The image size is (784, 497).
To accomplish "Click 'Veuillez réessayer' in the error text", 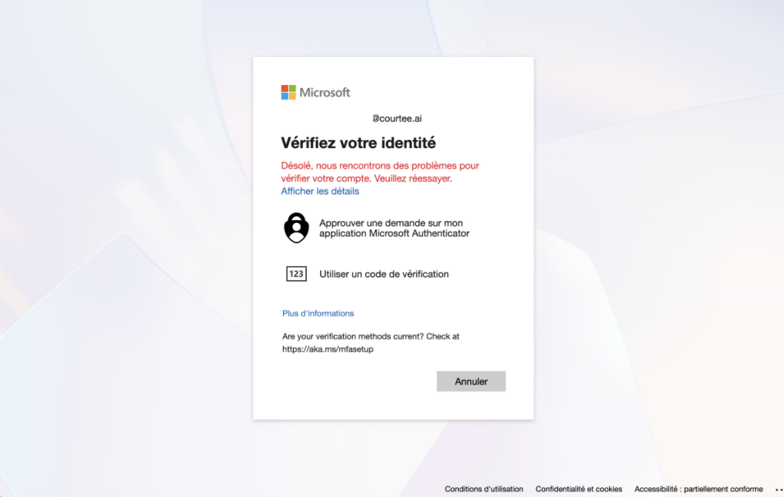I will pyautogui.click(x=413, y=179).
